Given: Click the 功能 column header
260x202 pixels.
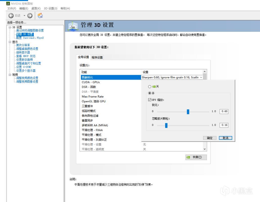Looking at the screenshot, I should pos(110,72).
